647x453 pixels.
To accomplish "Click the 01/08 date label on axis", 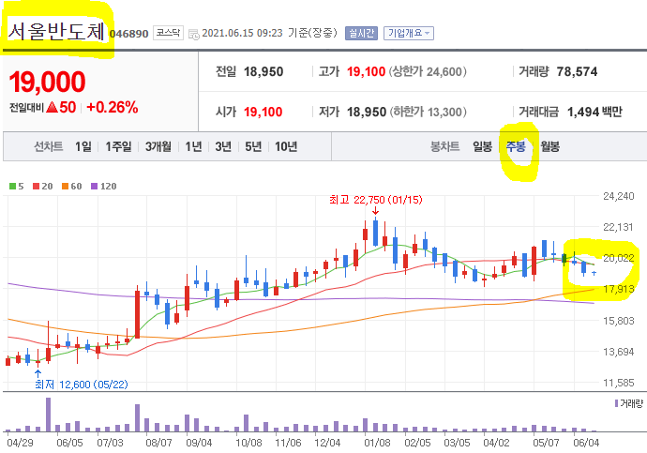I will click(x=377, y=443).
